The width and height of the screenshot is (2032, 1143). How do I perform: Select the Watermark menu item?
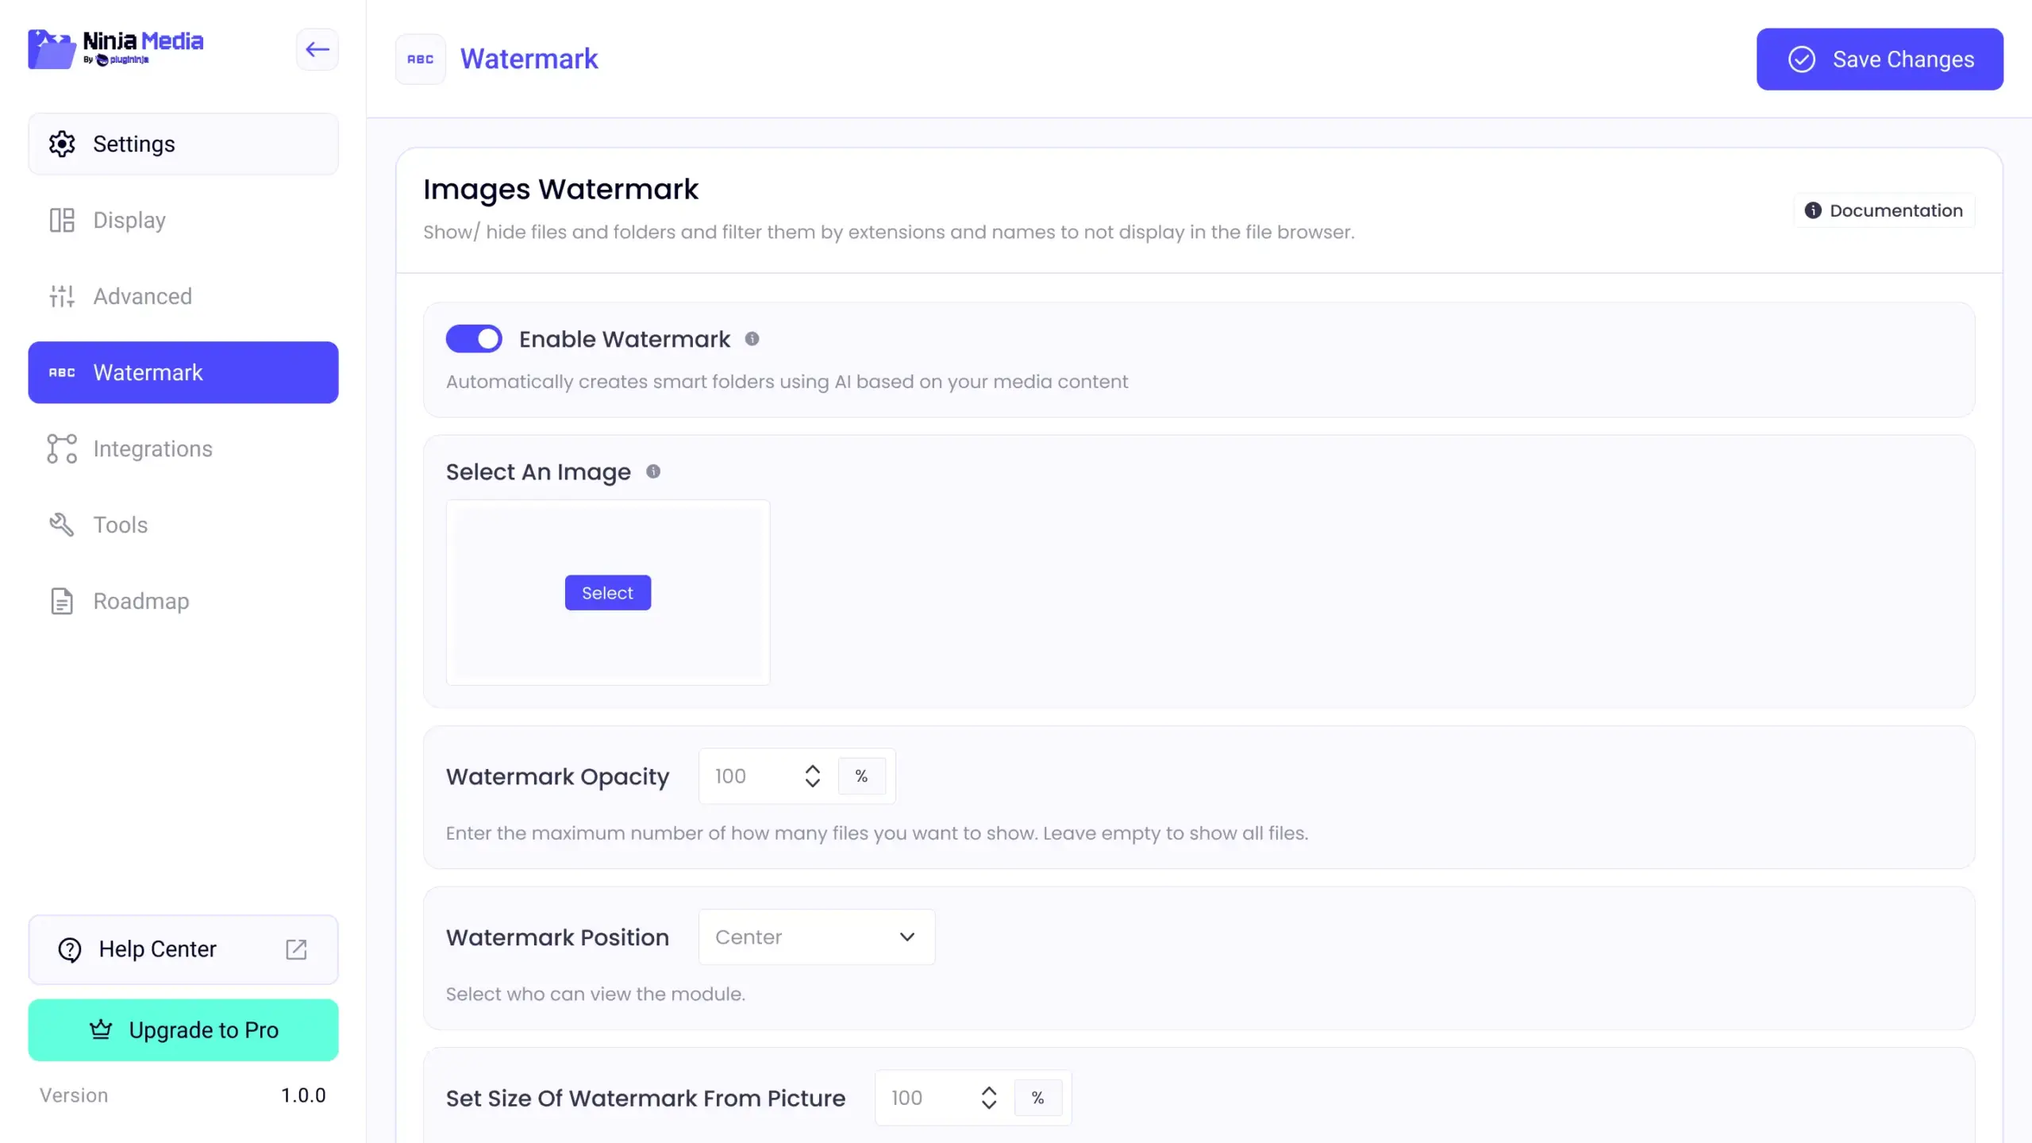[183, 372]
